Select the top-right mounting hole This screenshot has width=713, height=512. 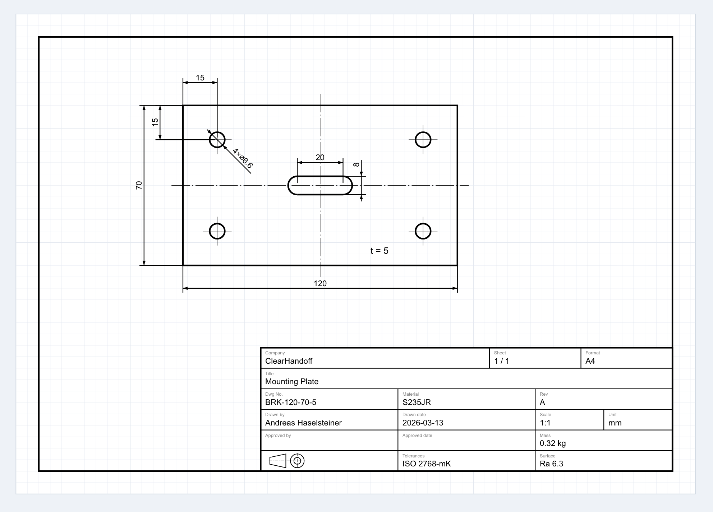(x=423, y=140)
